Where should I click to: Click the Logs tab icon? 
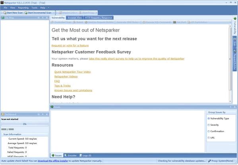81,156
